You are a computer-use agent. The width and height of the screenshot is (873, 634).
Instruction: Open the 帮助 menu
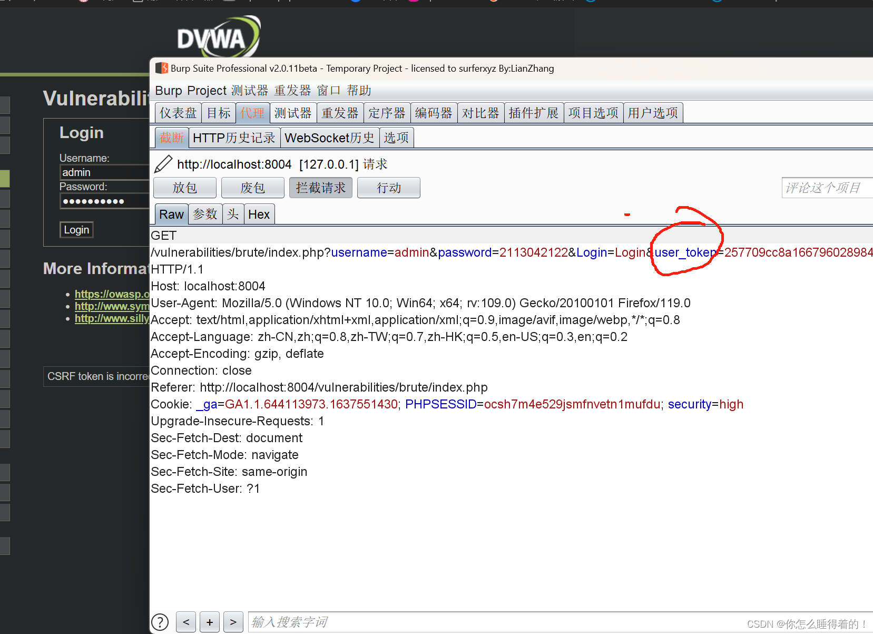[x=359, y=91]
